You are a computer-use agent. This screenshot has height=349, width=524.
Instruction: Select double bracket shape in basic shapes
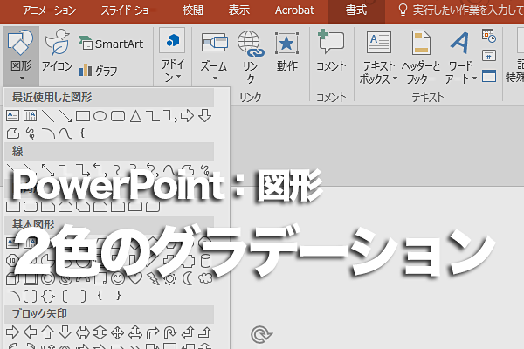[30, 296]
